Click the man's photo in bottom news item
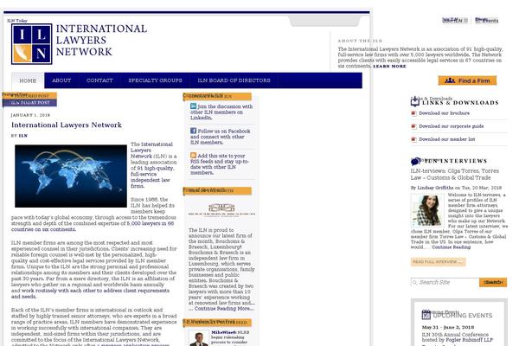Screen dimensions: 519x346 point(199,338)
